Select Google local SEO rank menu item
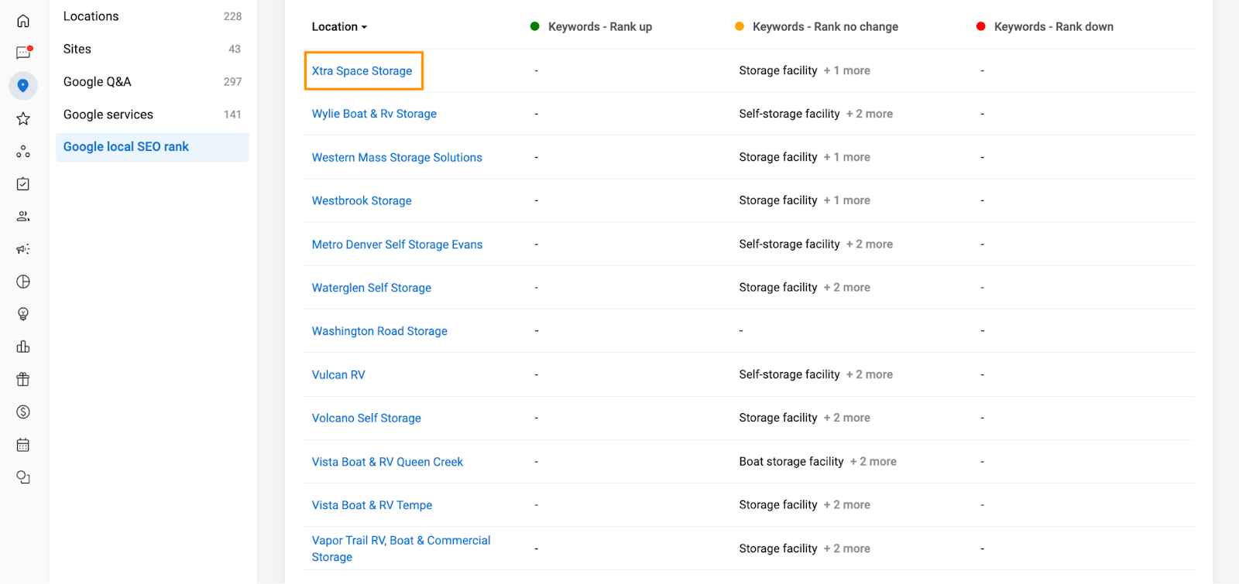1239x584 pixels. click(x=153, y=147)
